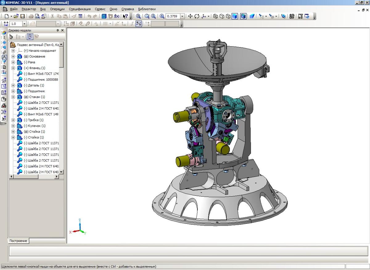Toggle shaded rendering mode
370x270 pixels.
click(235, 16)
